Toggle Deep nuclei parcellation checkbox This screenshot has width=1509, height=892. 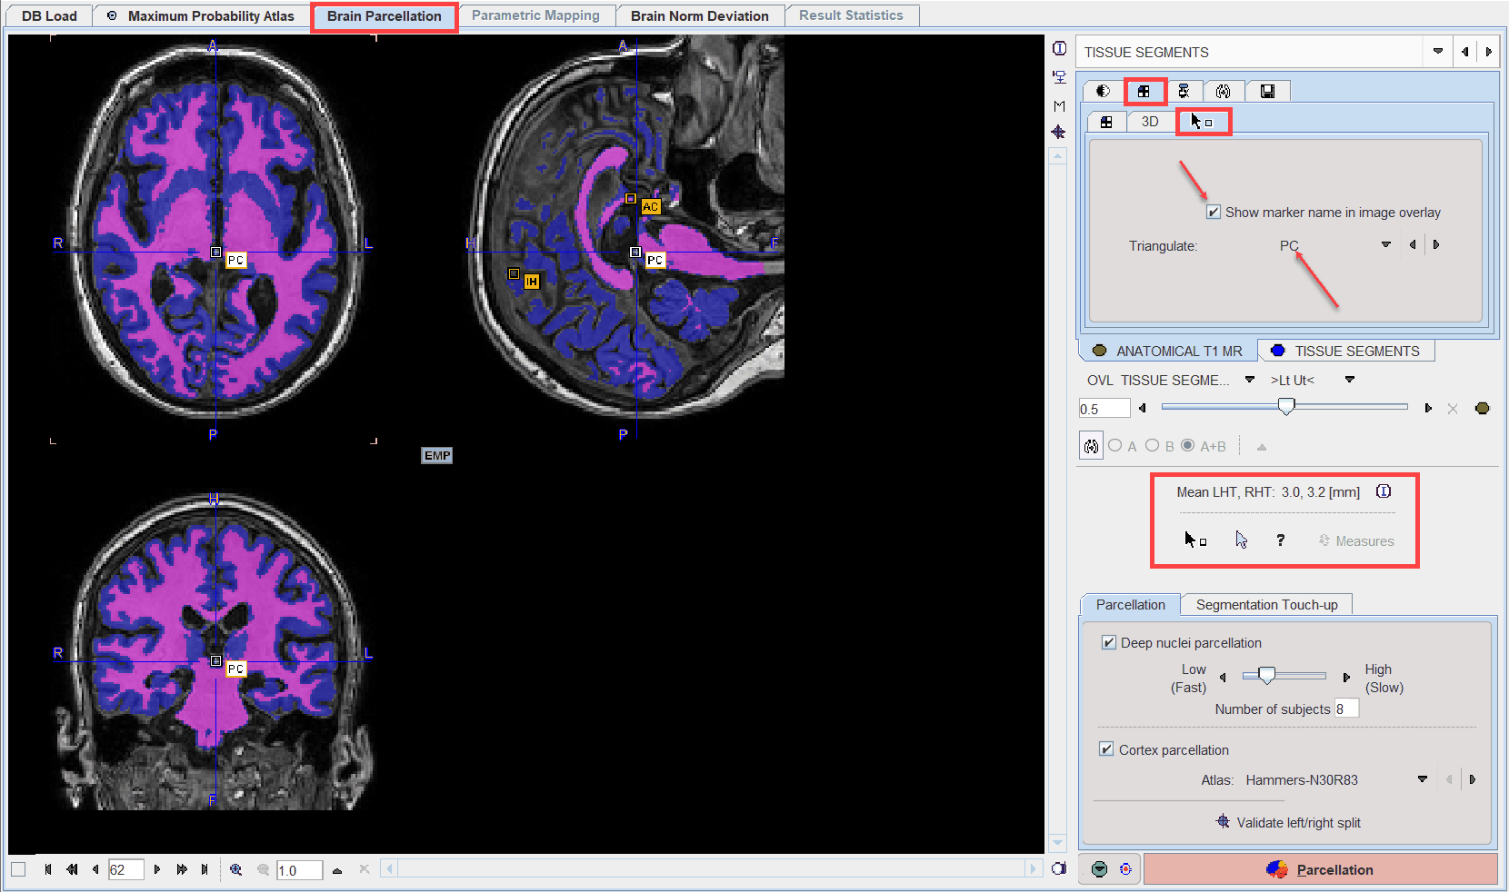(x=1108, y=642)
